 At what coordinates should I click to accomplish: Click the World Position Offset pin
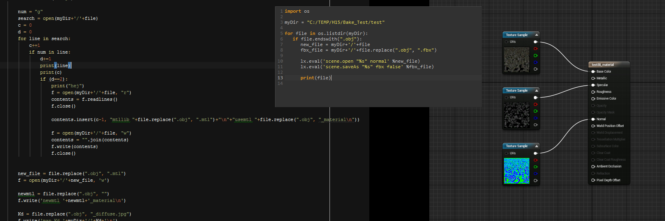[593, 126]
